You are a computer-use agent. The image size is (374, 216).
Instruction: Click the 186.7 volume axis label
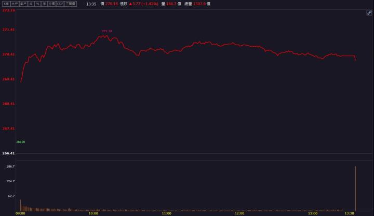(10, 166)
